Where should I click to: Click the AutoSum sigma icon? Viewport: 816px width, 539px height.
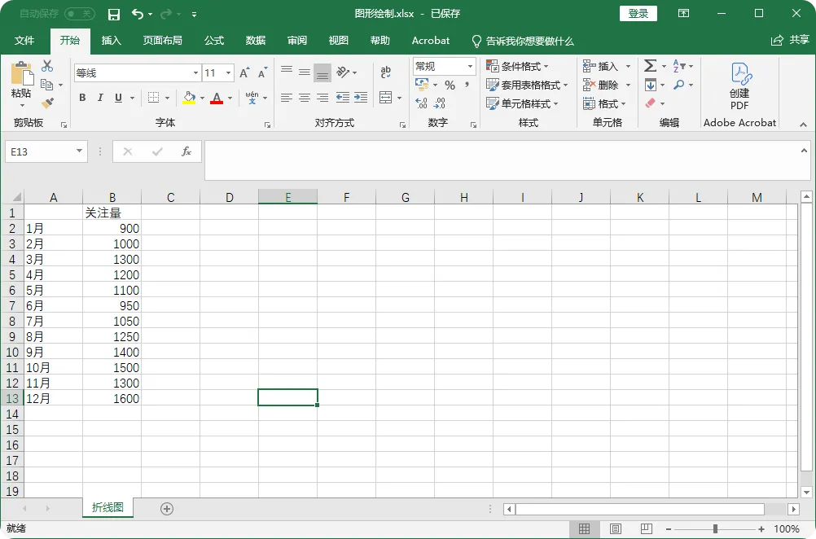click(650, 66)
